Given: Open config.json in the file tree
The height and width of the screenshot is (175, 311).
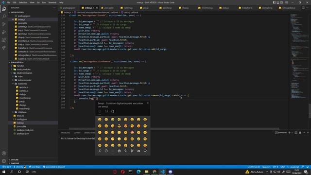Looking at the screenshot, I should coord(22,119).
